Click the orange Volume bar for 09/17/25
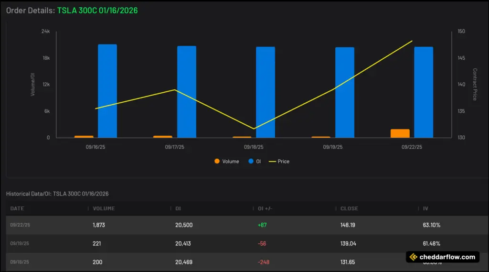Screen dimensions: 489x272 163,137
